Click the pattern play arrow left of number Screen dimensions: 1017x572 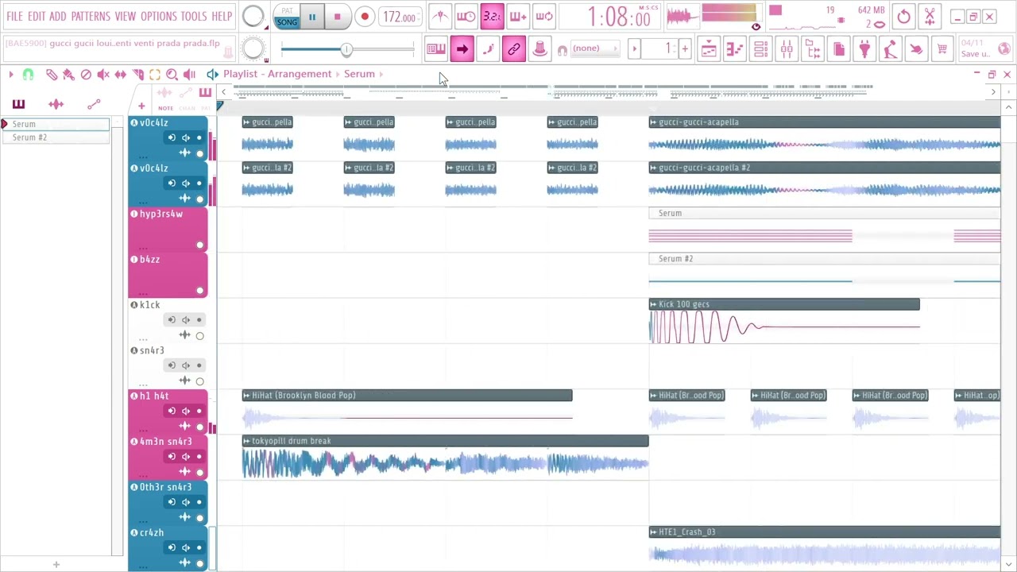click(634, 49)
